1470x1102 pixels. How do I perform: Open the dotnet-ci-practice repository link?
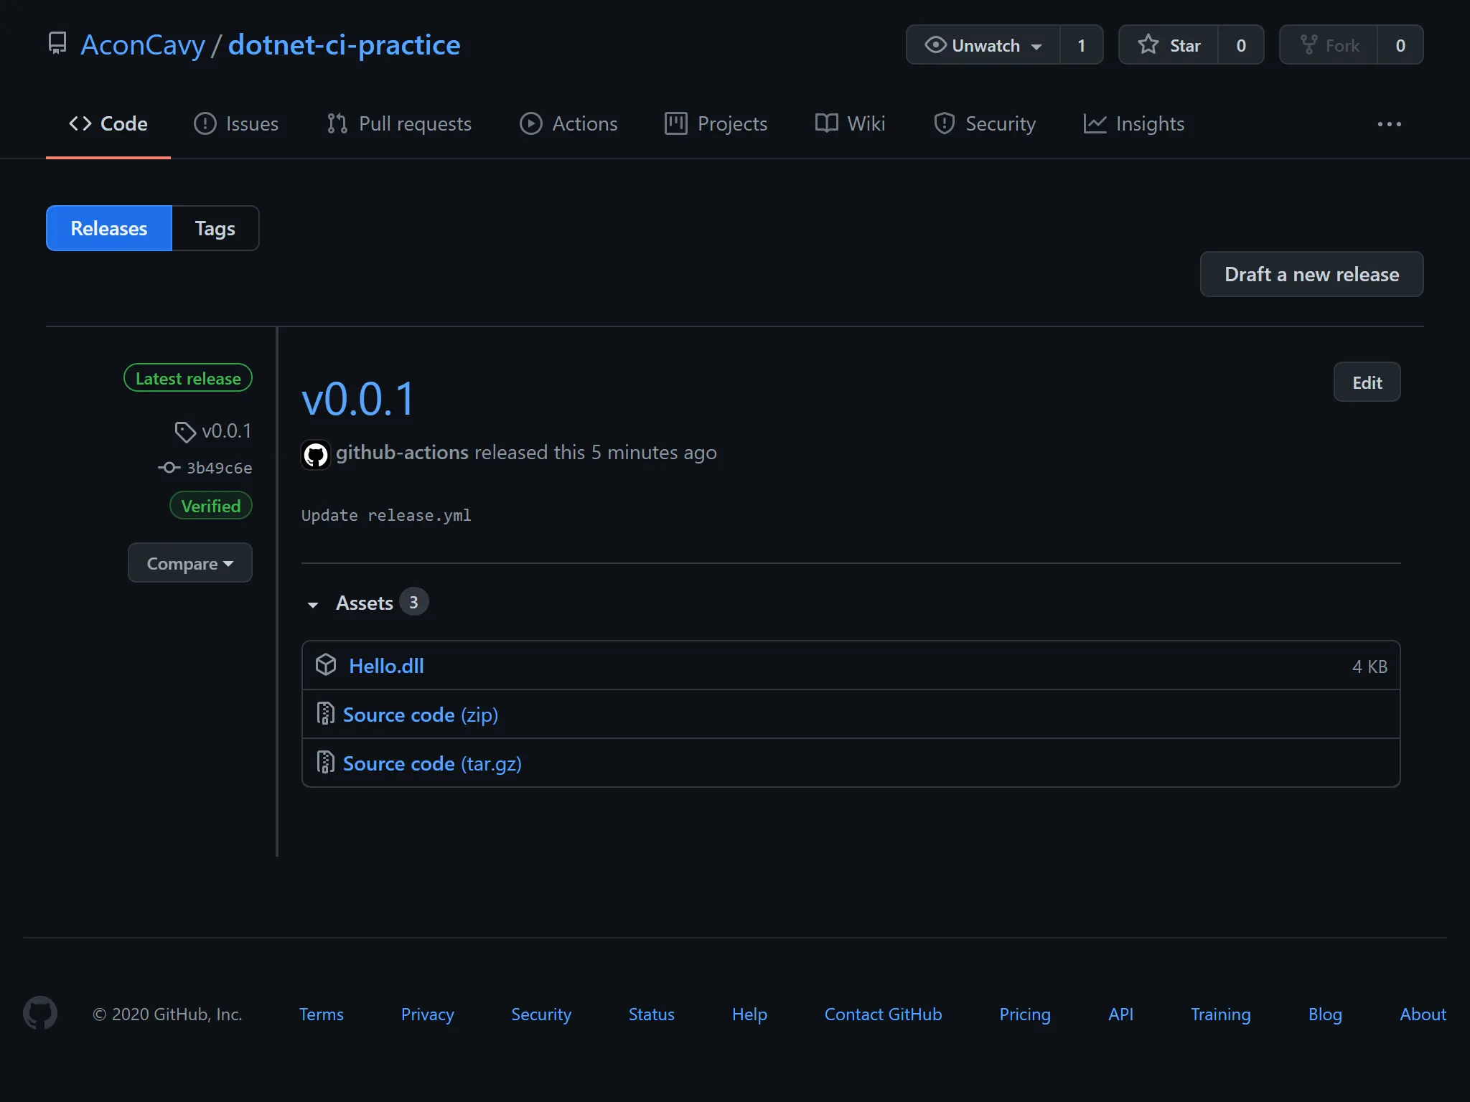[345, 45]
